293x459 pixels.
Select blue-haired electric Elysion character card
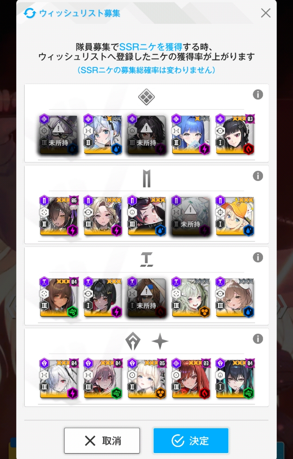[191, 135]
